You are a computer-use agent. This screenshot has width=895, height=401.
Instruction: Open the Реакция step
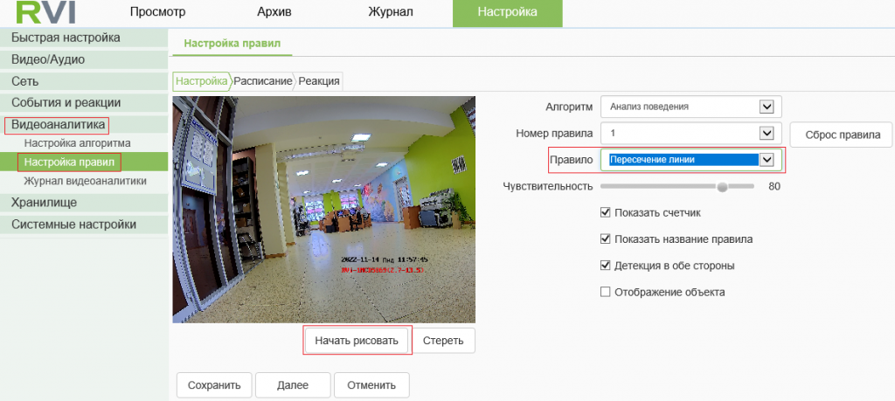[x=319, y=81]
